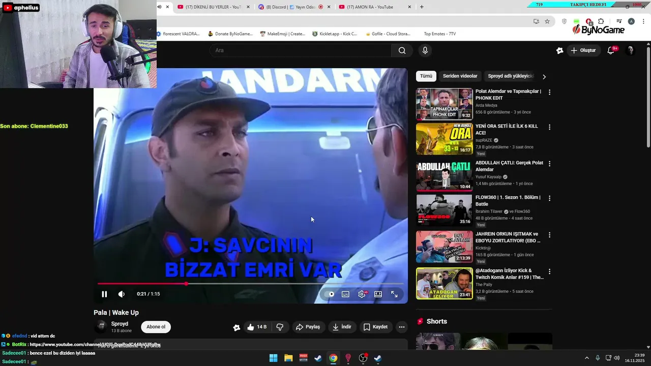The image size is (651, 366).
Task: Subscribe with the Abone ol button
Action: [x=156, y=327]
